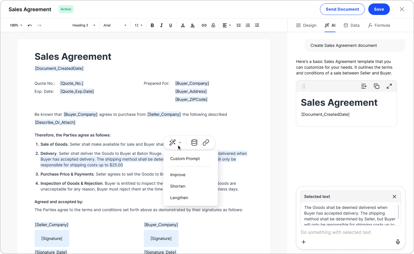414x254 pixels.
Task: Click the Send Document button
Action: point(342,9)
